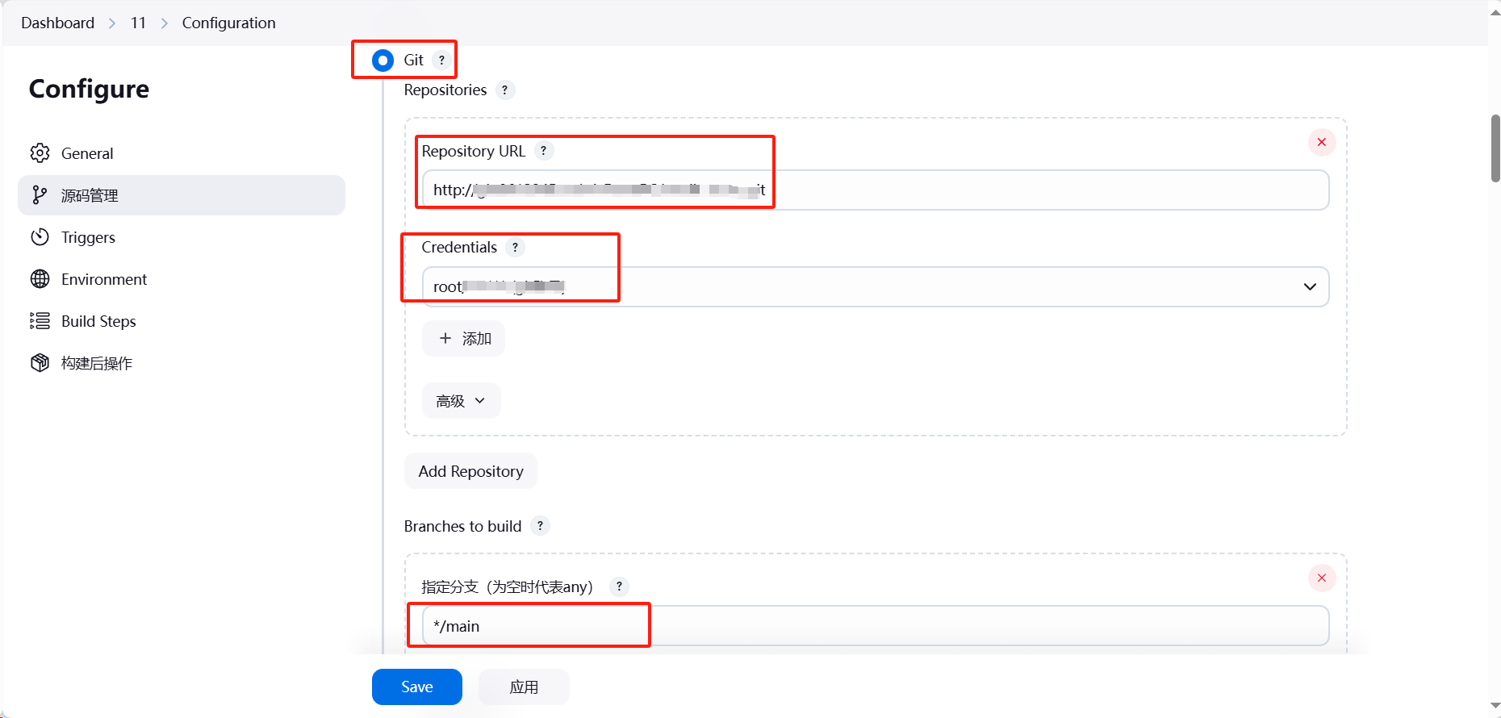Click the 应用 apply button
The width and height of the screenshot is (1501, 718).
[524, 687]
